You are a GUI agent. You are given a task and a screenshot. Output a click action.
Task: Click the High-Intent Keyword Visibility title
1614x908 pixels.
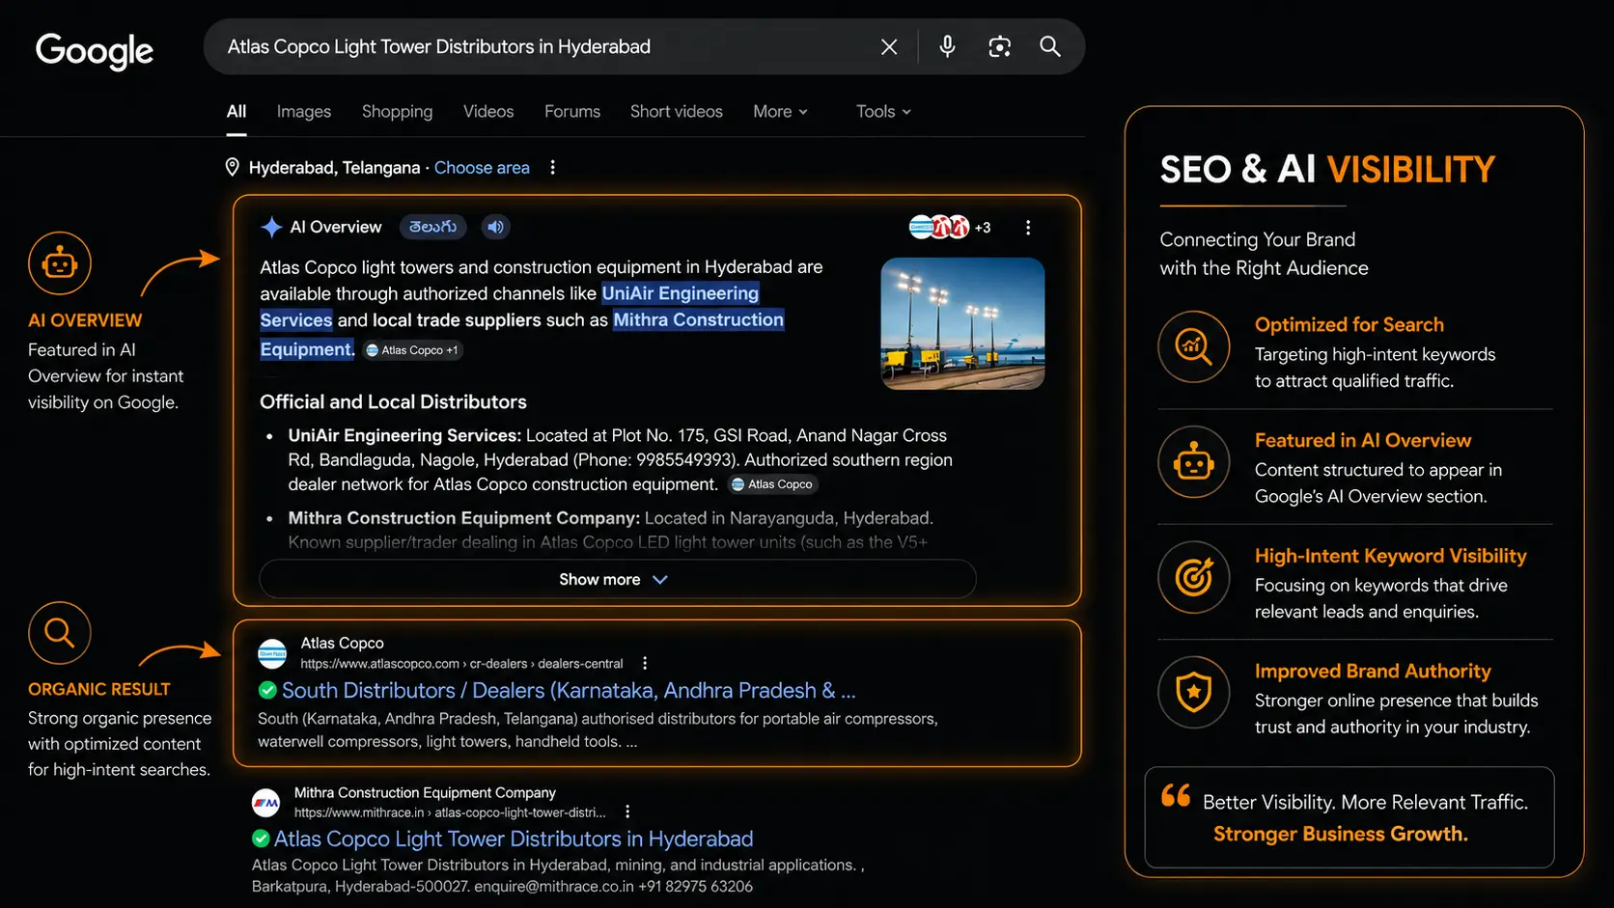tap(1391, 557)
